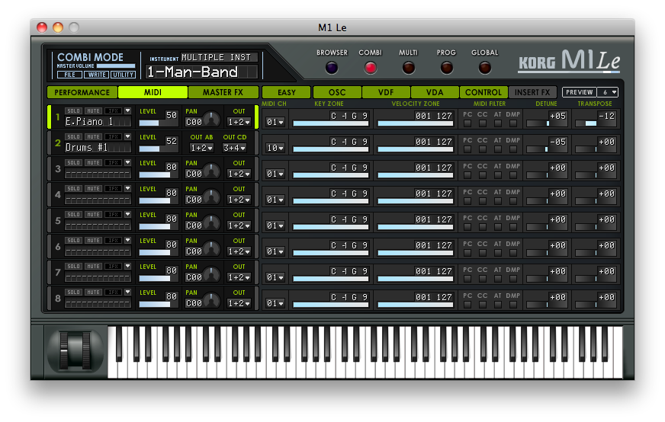This screenshot has height=422, width=665.
Task: Open MIDI channel 10 dropdown for Drums #1
Action: click(275, 148)
